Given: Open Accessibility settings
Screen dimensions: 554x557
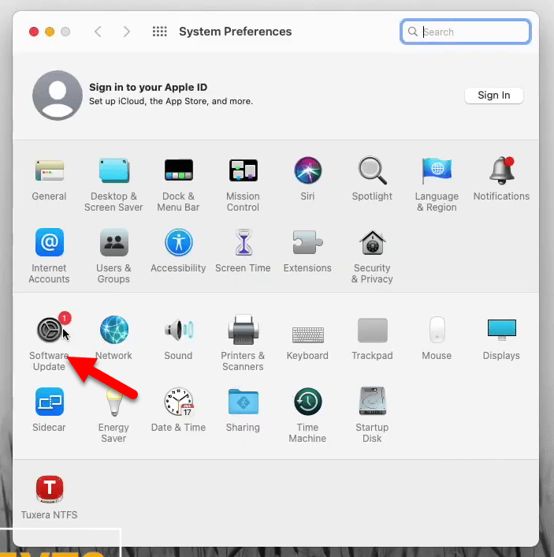Looking at the screenshot, I should tap(179, 242).
